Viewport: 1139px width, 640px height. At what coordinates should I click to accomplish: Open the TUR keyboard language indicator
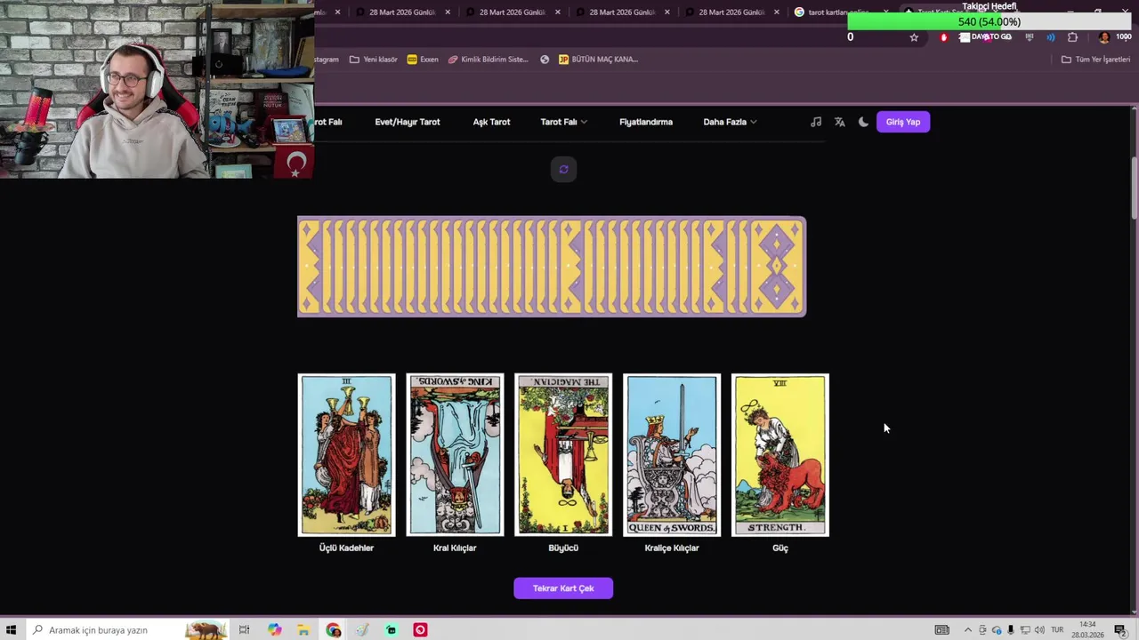[1057, 630]
